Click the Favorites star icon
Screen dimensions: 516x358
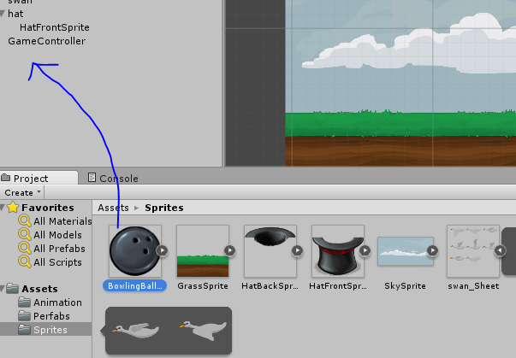click(x=13, y=208)
